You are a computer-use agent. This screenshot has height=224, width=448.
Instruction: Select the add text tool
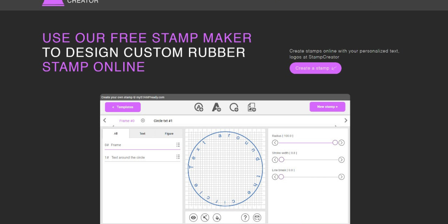217,107
